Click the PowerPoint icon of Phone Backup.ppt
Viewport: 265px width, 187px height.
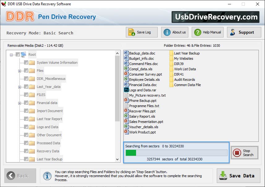coord(126,100)
